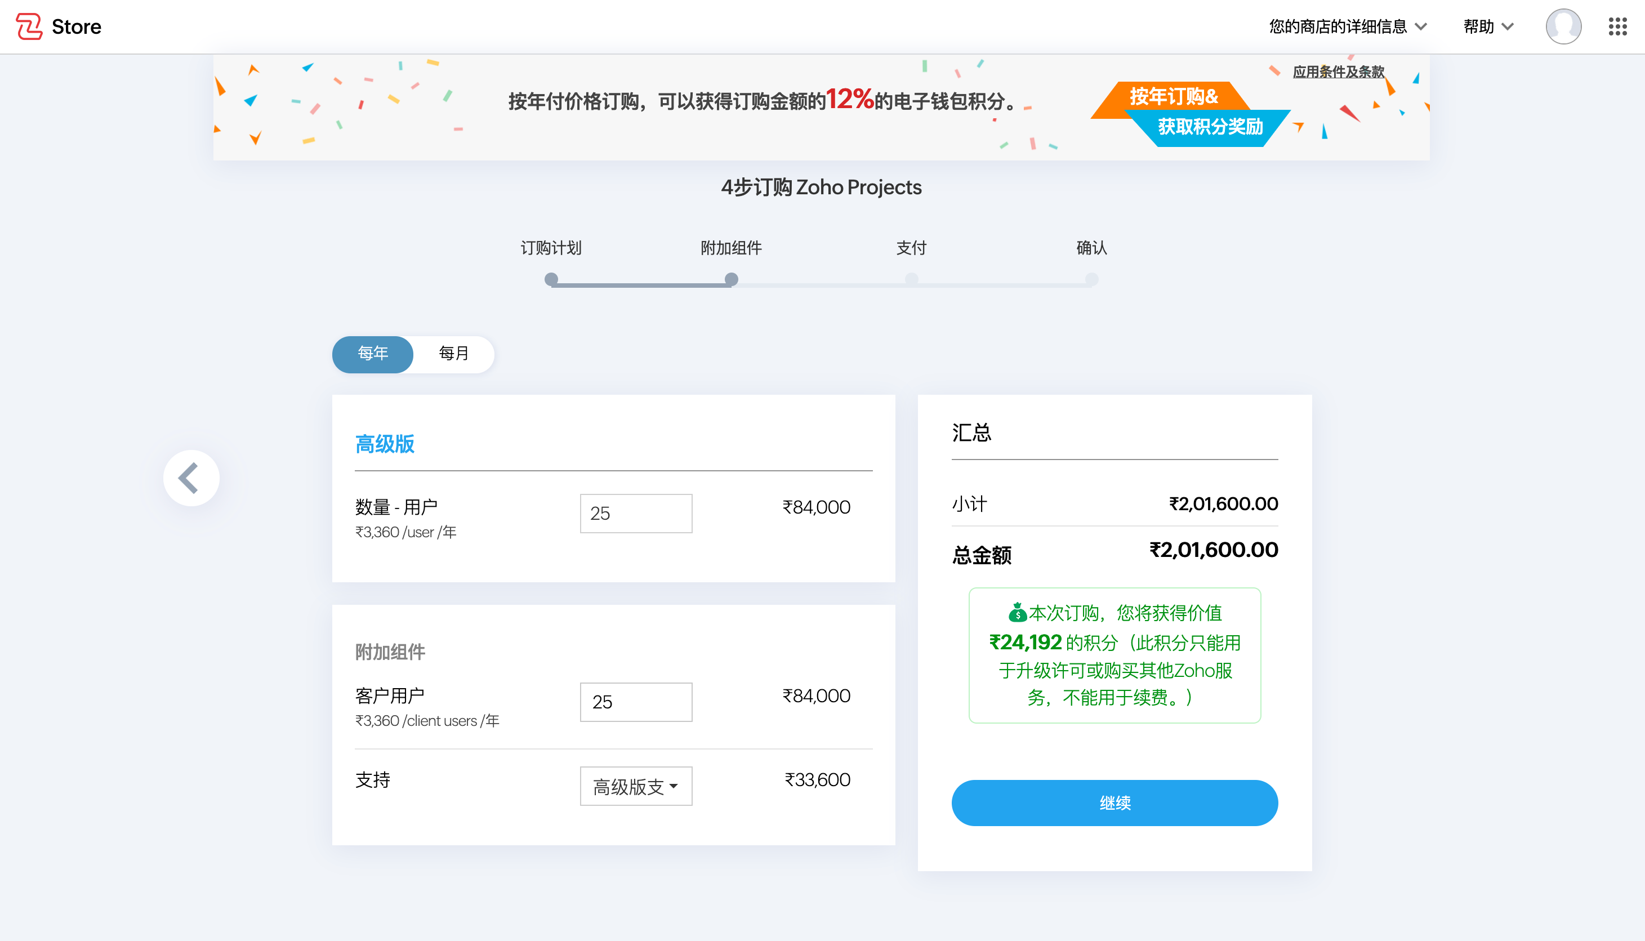
Task: Click the 客户用户 quantity input field
Action: coord(636,702)
